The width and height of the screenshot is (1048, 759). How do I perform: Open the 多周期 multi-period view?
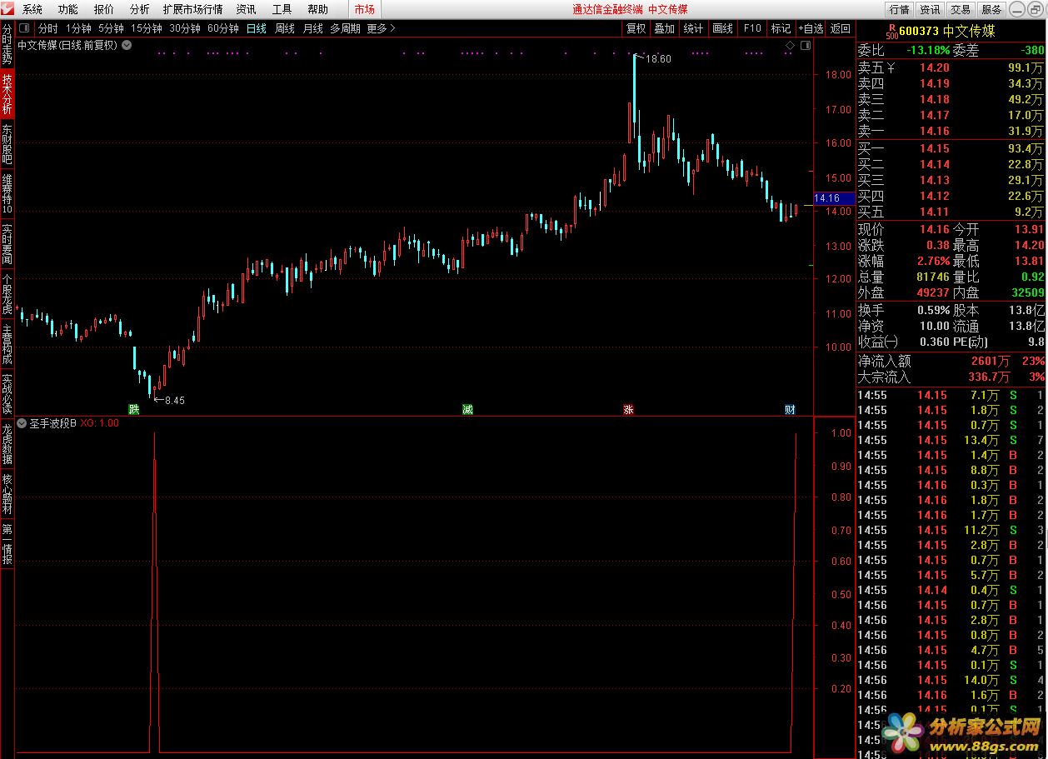point(345,28)
